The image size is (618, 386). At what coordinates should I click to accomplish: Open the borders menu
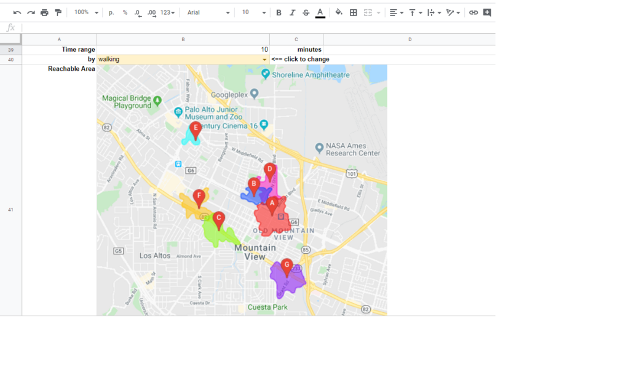pos(354,13)
